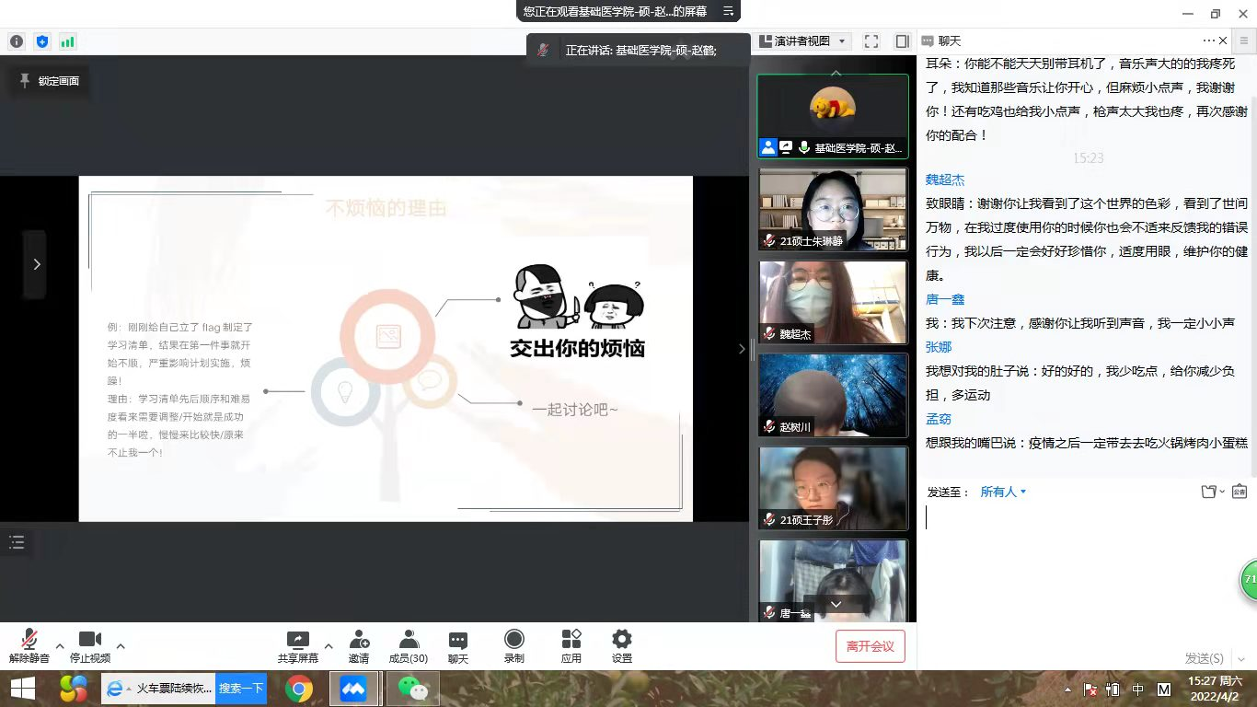Open the Apps icon in the toolbar
This screenshot has width=1257, height=707.
(571, 646)
